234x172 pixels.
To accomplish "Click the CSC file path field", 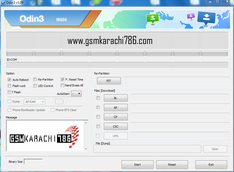I will coord(180,126).
